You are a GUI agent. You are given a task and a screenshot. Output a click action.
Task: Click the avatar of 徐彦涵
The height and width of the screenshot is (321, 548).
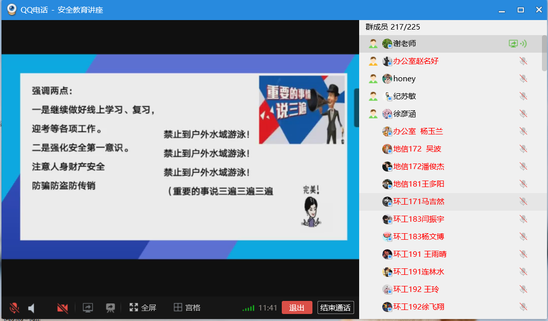(x=387, y=114)
